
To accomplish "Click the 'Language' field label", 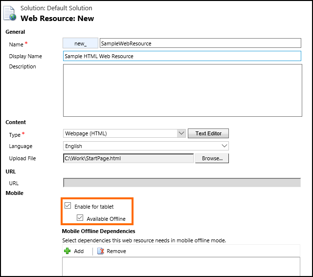I will 21,146.
